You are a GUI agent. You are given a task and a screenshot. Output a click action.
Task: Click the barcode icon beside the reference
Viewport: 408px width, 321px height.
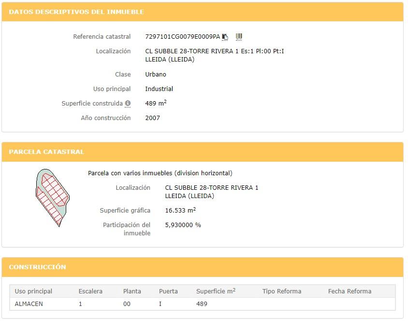pos(239,36)
